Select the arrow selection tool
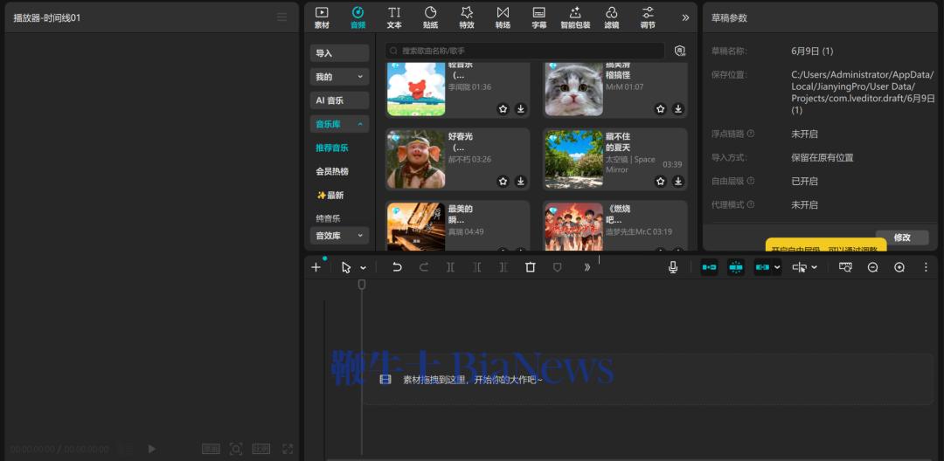 tap(346, 267)
